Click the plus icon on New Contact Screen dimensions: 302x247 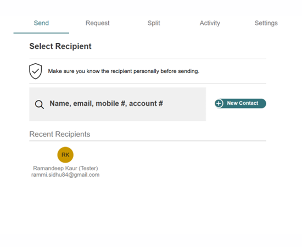[219, 103]
